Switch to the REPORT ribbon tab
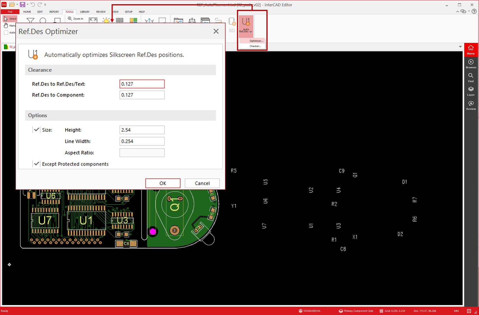 point(54,12)
